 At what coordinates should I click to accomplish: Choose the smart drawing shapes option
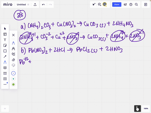pos(13,54)
